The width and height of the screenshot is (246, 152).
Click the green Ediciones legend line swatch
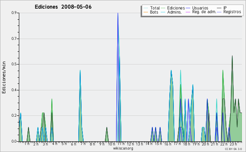pyautogui.click(x=163, y=8)
